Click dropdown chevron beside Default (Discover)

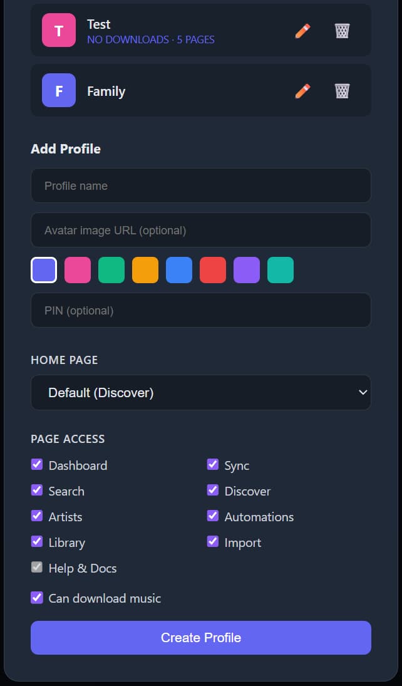point(362,393)
